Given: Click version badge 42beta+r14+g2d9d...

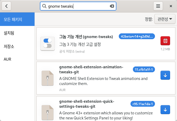Looking at the screenshot, I should pyautogui.click(x=137, y=36).
